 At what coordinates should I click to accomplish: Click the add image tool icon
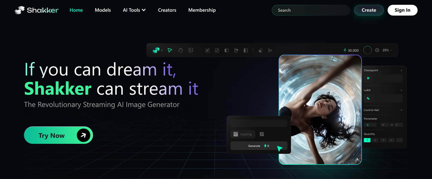(x=191, y=50)
